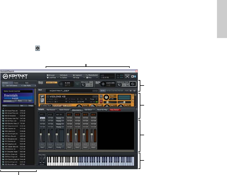Click the Metronome volume knob
Viewport: 227px width, 175px height.
tap(83, 85)
